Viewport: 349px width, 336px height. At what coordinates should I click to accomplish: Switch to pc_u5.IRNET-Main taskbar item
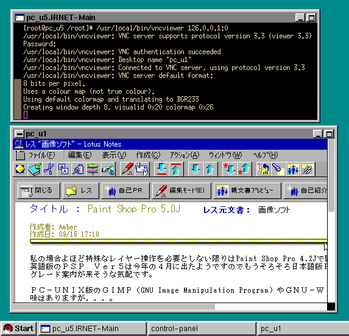click(93, 329)
